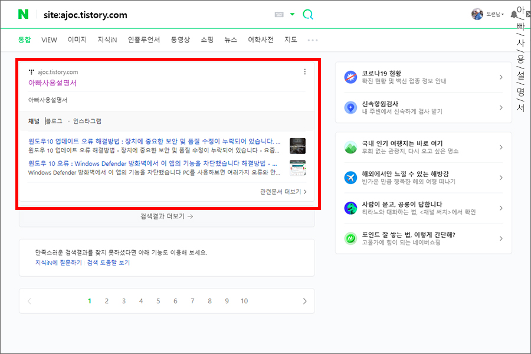Switch to the VIEW tab
This screenshot has height=354, width=531.
click(x=49, y=40)
